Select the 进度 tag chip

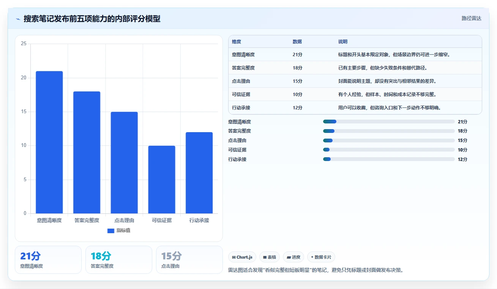point(293,257)
